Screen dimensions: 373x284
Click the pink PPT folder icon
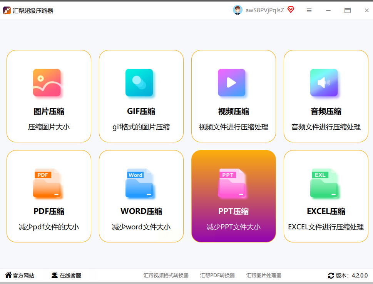coord(231,183)
